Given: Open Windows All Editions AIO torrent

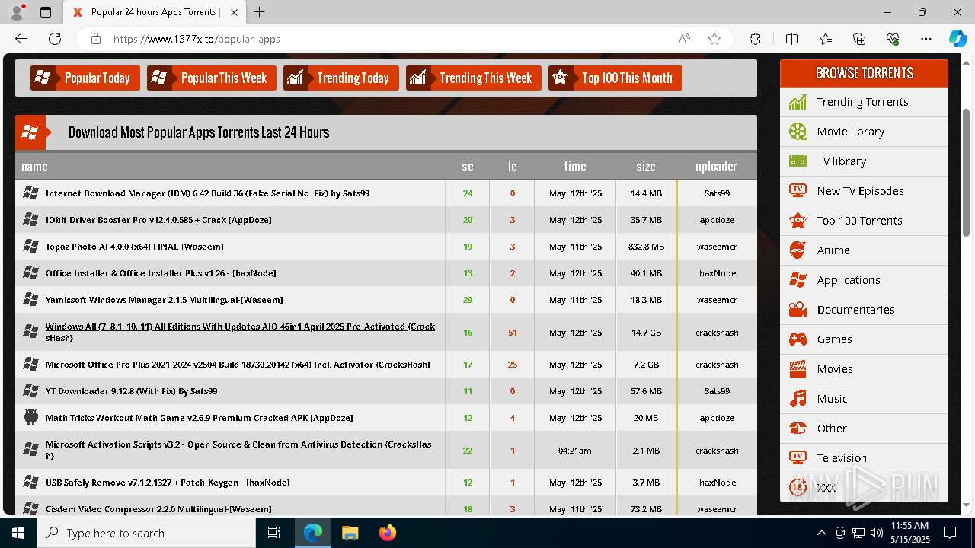Looking at the screenshot, I should [x=240, y=332].
